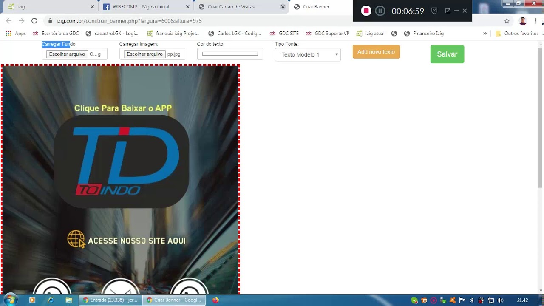Open Tipo Fonte Texto Modelo dropdown
544x306 pixels.
point(308,54)
